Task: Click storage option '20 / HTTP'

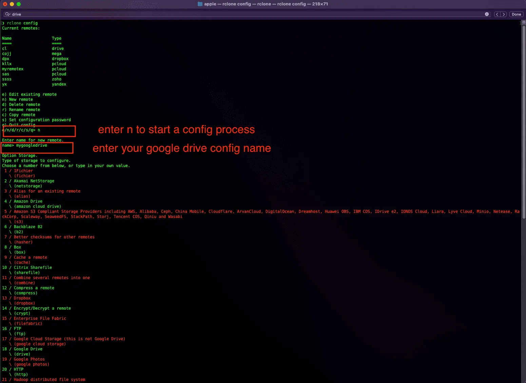Action: 13,369
